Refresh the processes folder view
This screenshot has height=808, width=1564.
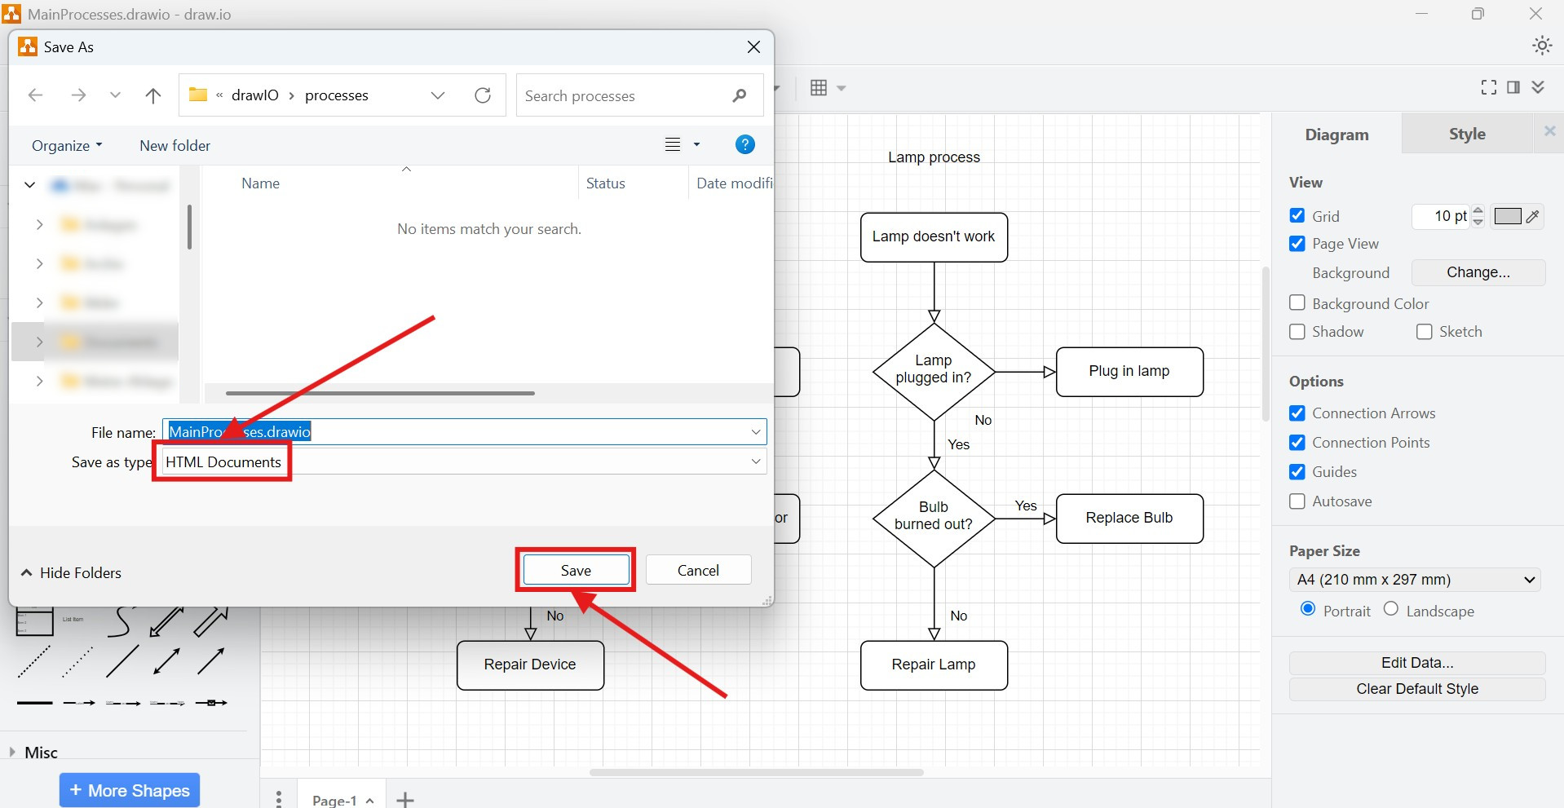[483, 95]
